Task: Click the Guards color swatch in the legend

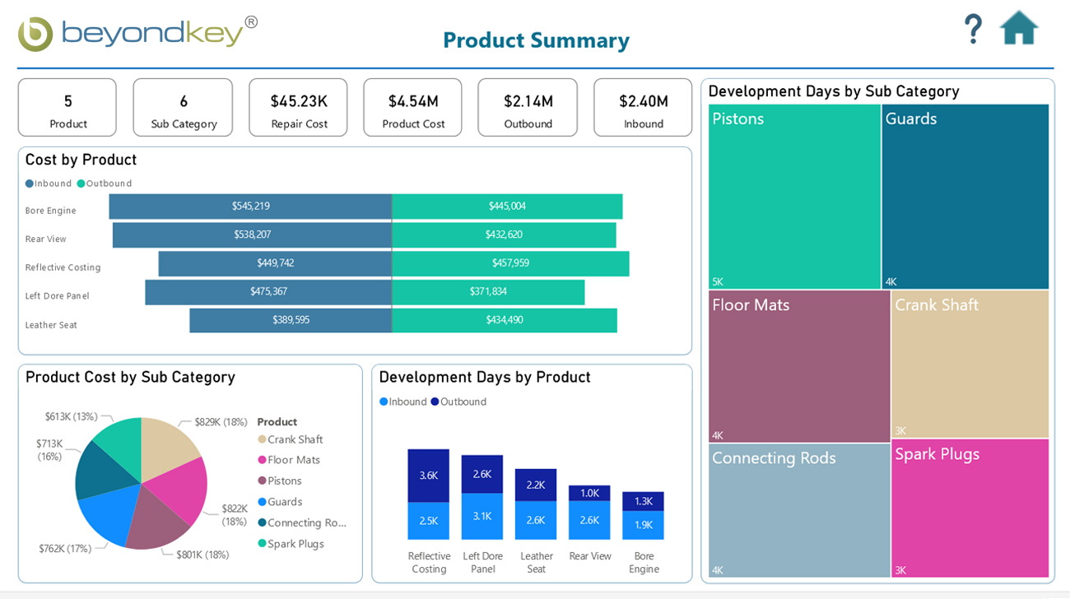Action: (x=263, y=501)
